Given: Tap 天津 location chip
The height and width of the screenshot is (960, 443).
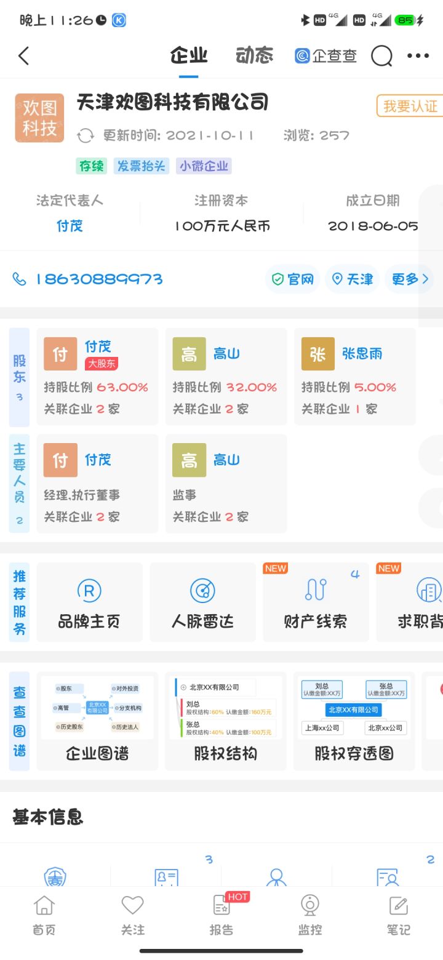Looking at the screenshot, I should [353, 279].
